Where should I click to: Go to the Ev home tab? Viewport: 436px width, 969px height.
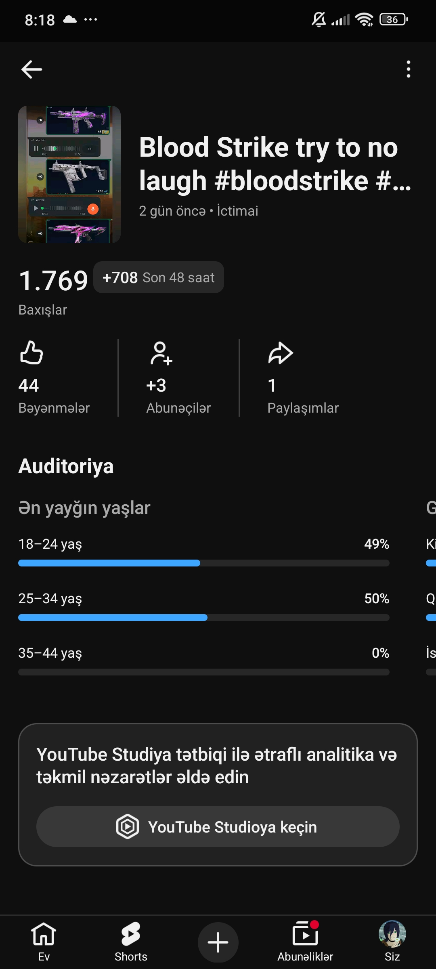pyautogui.click(x=44, y=942)
